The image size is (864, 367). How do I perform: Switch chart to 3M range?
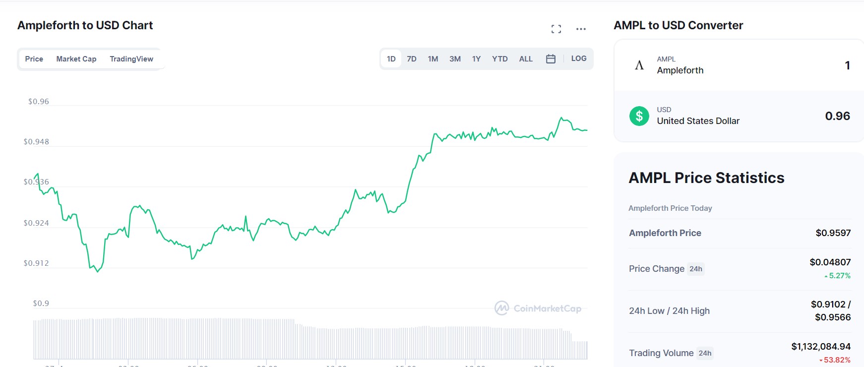click(x=455, y=59)
